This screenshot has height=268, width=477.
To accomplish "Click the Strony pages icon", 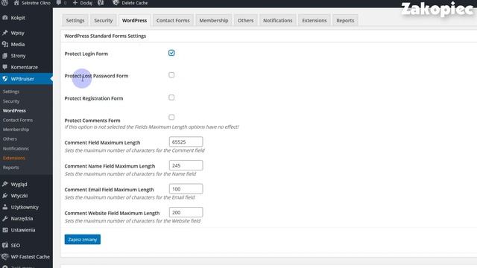I will point(5,56).
